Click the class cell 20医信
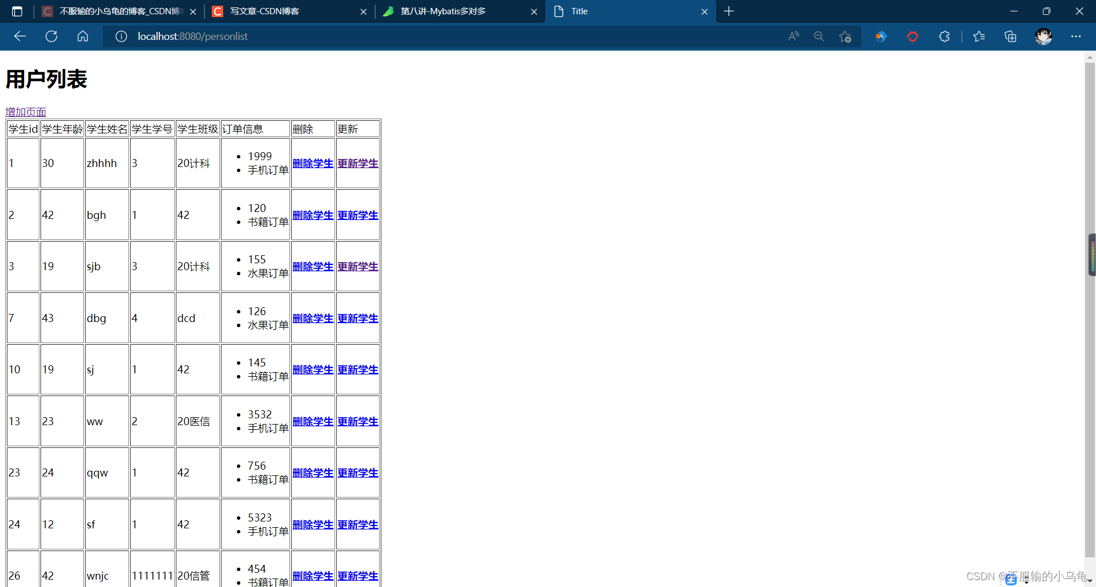Viewport: 1096px width, 587px height. tap(198, 422)
